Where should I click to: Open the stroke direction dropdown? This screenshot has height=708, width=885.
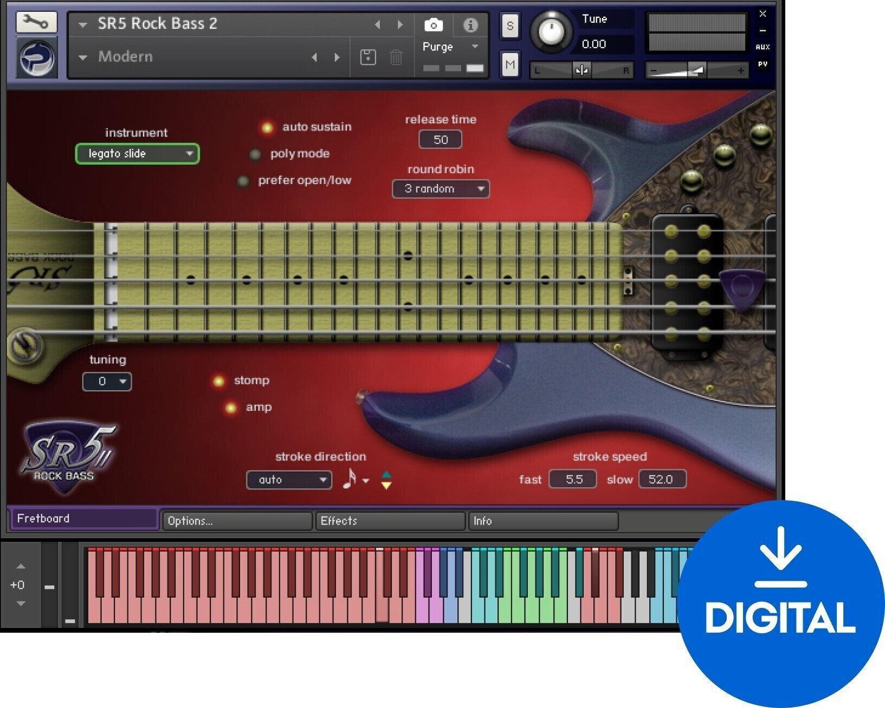tap(288, 480)
